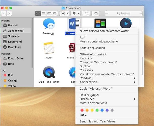Choose Duplica from the context menu
The image size is (154, 126).
coord(107,66)
